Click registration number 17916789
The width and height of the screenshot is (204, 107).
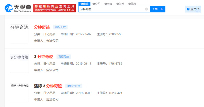tap(116, 64)
